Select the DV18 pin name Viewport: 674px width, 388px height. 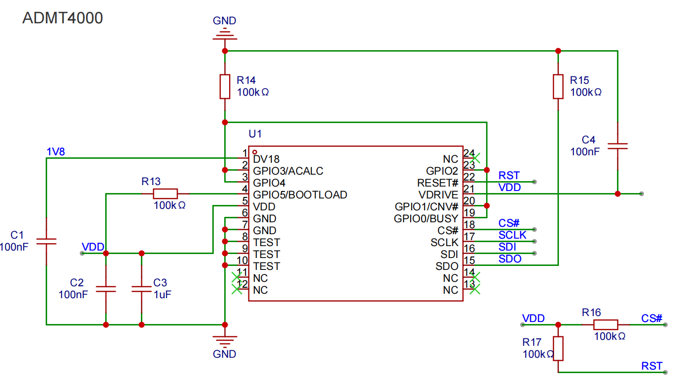(266, 159)
